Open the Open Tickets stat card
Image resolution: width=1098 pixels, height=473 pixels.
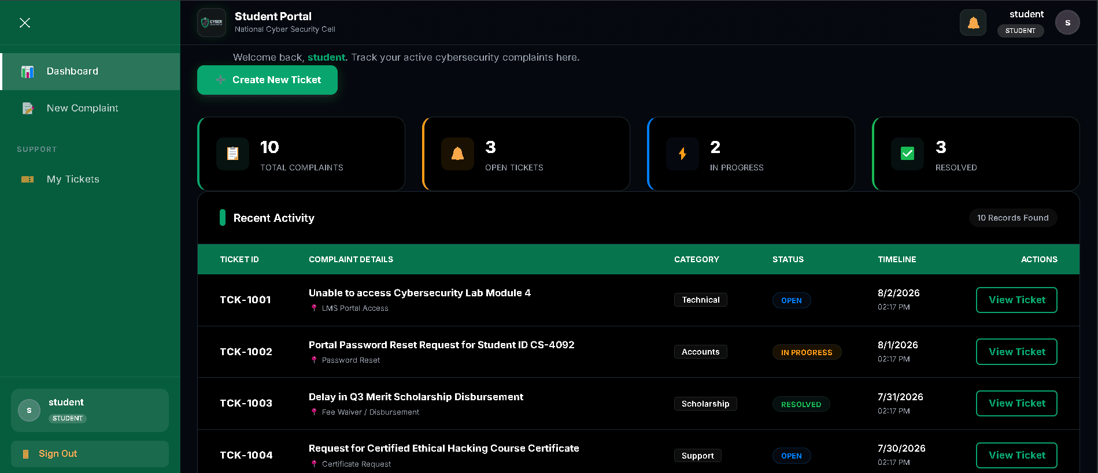(526, 154)
